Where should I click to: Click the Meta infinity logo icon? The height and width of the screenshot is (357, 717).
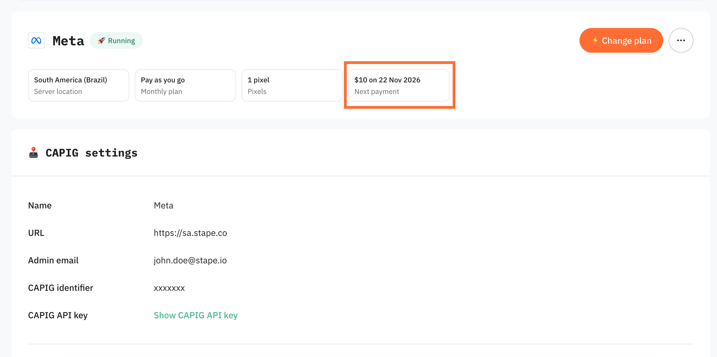[x=36, y=41]
